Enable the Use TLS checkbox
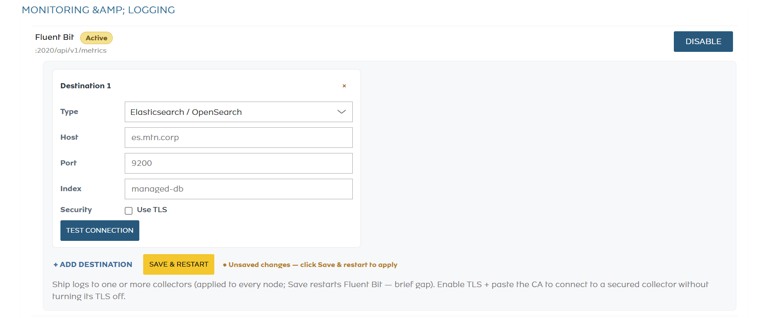 [129, 210]
